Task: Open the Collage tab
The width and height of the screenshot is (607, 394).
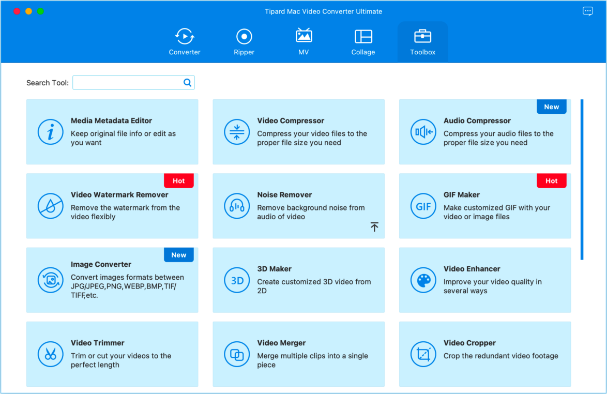Action: click(363, 41)
